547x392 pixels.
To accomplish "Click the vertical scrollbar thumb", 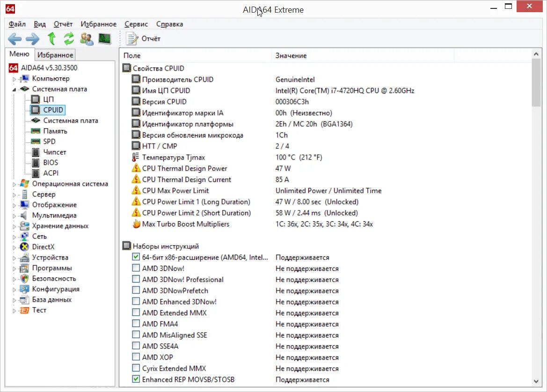I will [x=536, y=83].
